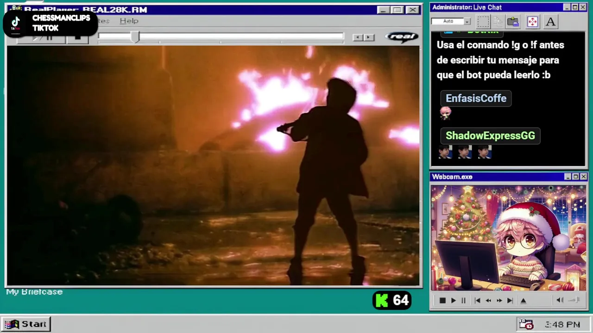Click the pink-haired emote under EnfasisCoffe
Image resolution: width=593 pixels, height=333 pixels.
point(445,112)
